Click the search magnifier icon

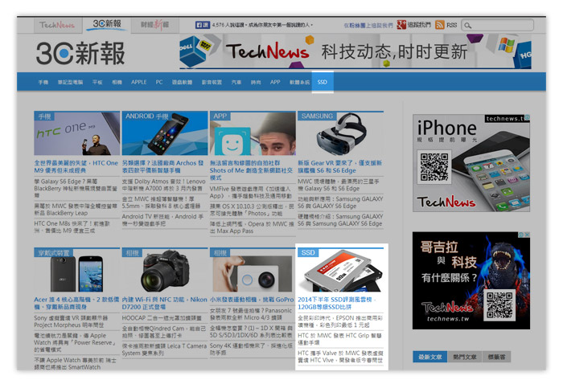467,26
